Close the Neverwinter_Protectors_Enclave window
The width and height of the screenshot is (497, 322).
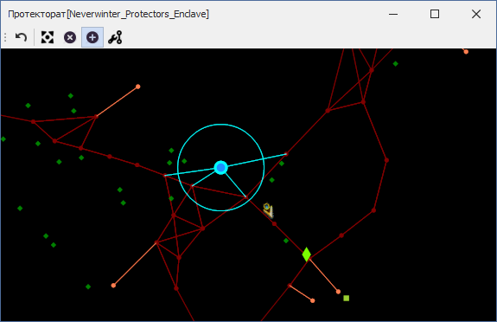476,14
